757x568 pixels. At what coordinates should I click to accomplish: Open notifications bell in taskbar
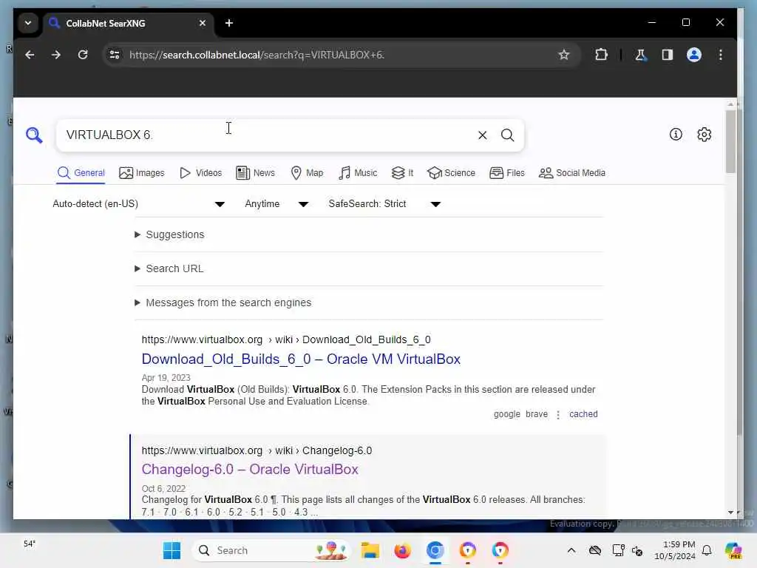tap(707, 550)
